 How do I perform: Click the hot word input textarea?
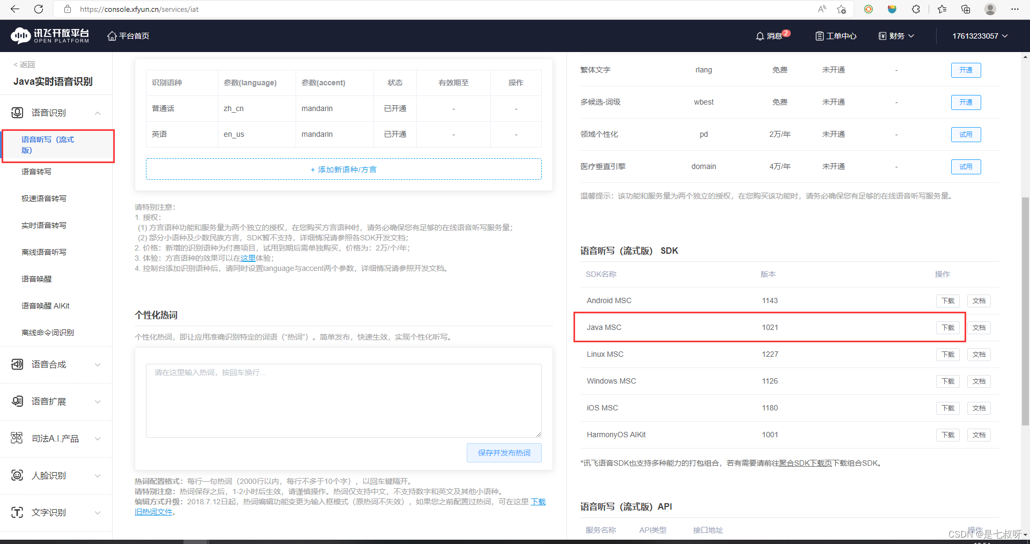pos(343,401)
